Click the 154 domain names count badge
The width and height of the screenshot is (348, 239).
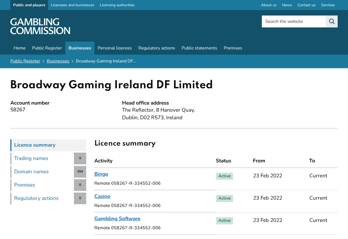(80, 172)
